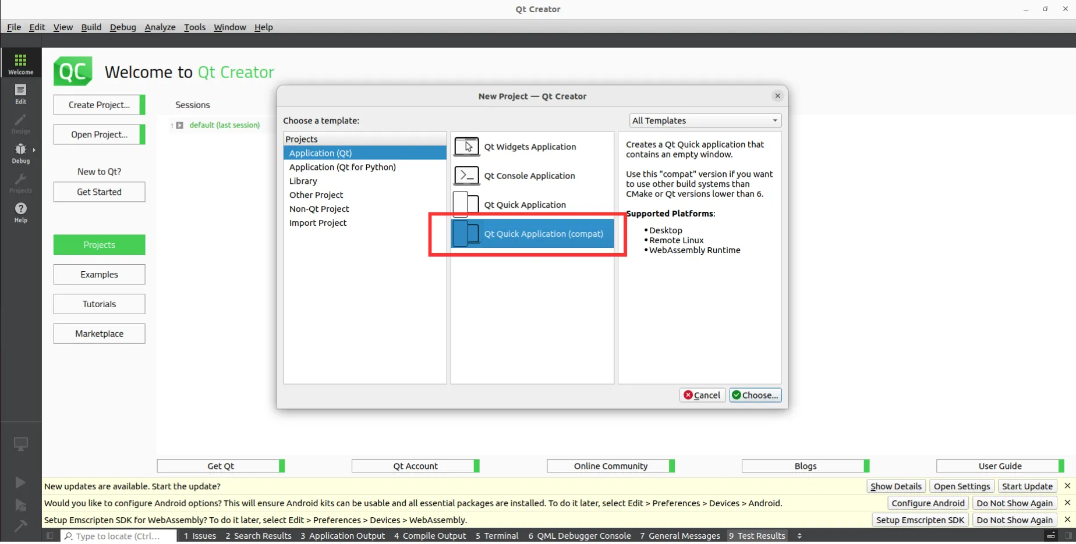This screenshot has width=1076, height=544.
Task: Open the All Templates dropdown
Action: tap(705, 120)
